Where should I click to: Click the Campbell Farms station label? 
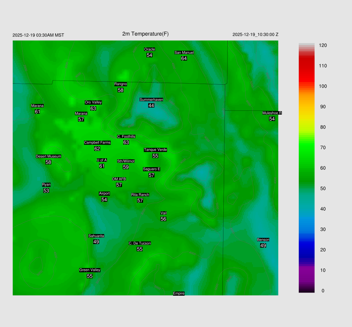pos(97,143)
